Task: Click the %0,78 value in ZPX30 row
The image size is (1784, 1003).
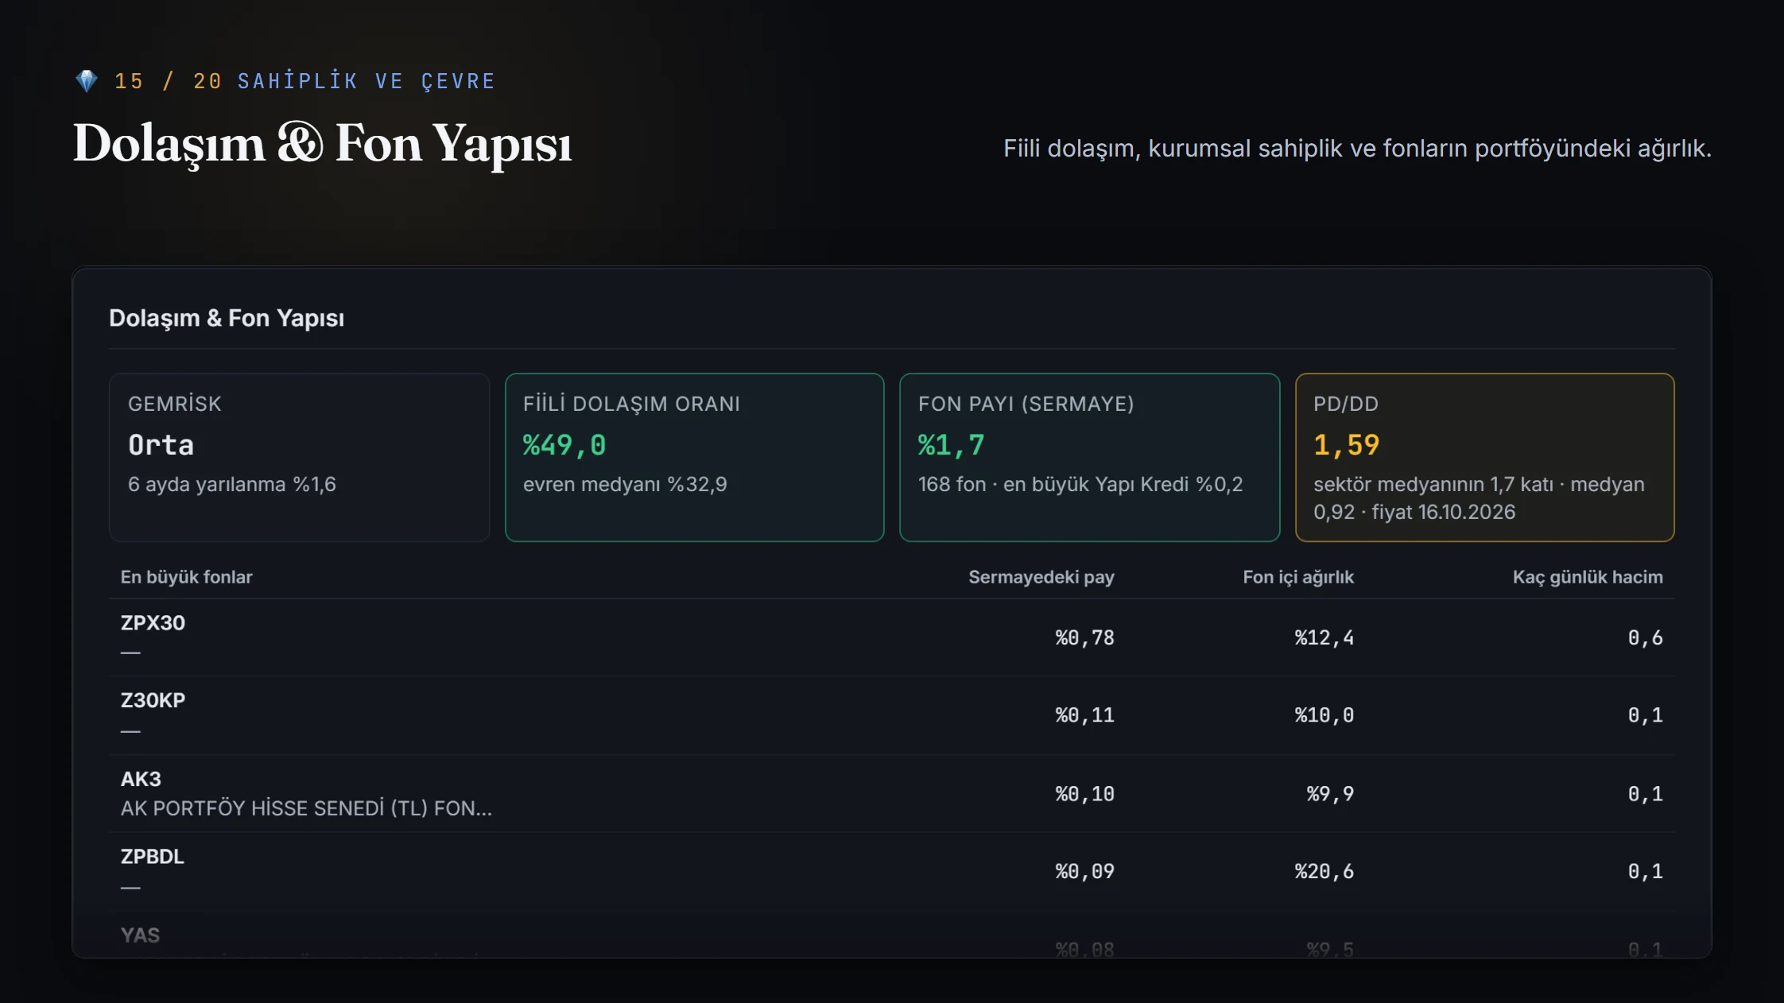Action: pyautogui.click(x=1084, y=637)
